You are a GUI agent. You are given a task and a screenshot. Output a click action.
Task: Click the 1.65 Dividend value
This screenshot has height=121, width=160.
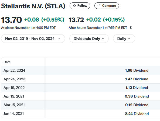[x=137, y=70]
